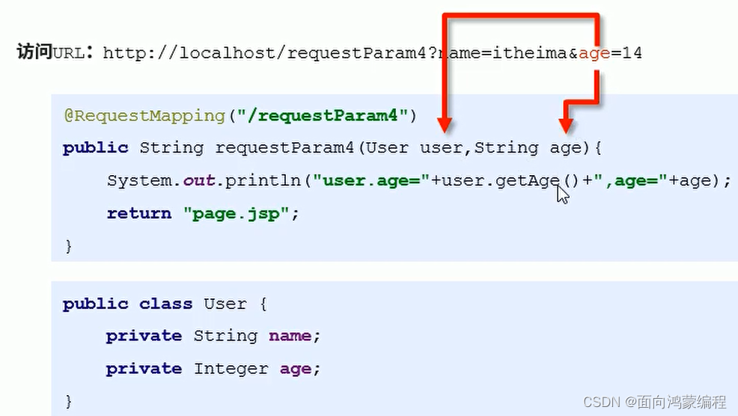Click the '访问URL:' label
Image resolution: width=738 pixels, height=416 pixels.
click(x=55, y=52)
